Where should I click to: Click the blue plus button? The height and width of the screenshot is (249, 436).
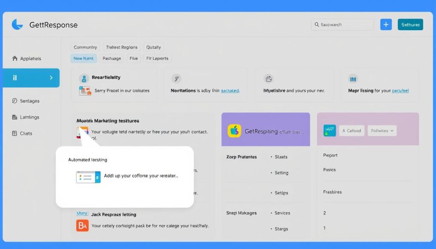point(386,25)
